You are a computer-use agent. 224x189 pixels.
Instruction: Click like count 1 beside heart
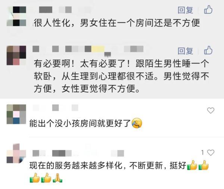tap(203, 153)
